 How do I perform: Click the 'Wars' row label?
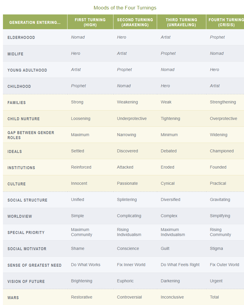13,298
